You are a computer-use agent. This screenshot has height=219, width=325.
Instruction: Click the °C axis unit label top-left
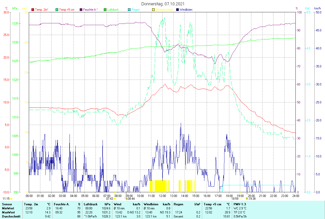[6, 8]
